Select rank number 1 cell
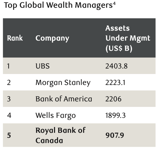 point(8,66)
